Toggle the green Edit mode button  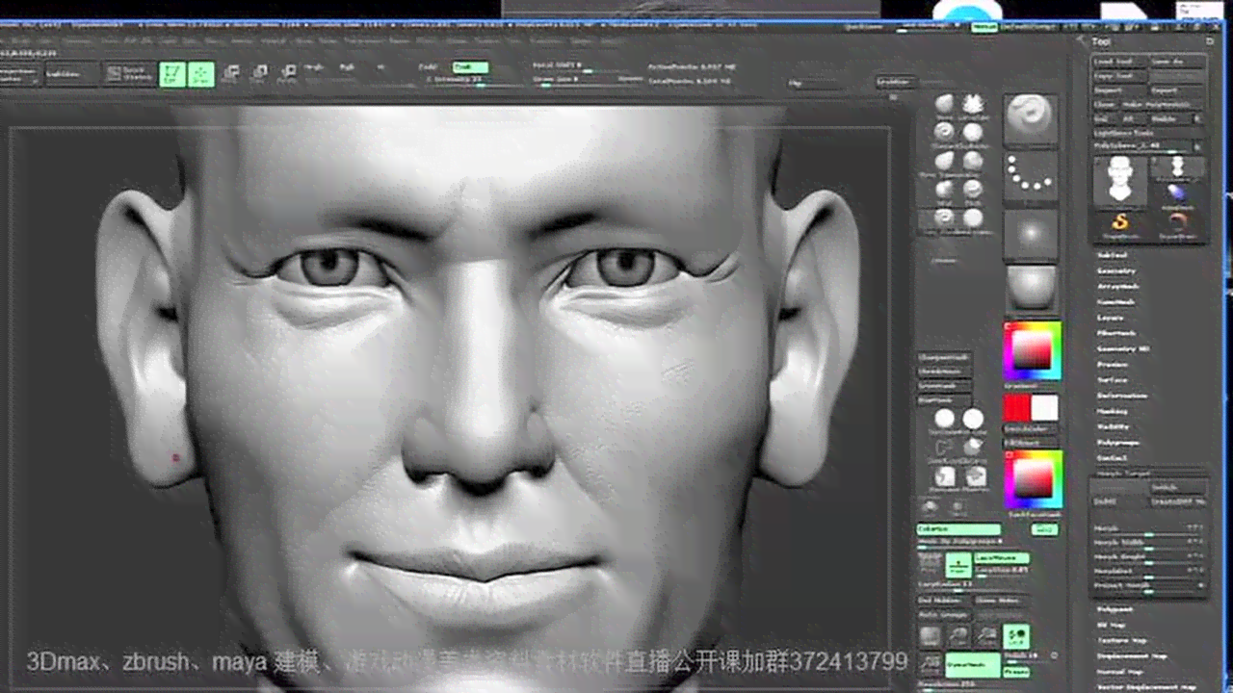click(x=172, y=74)
